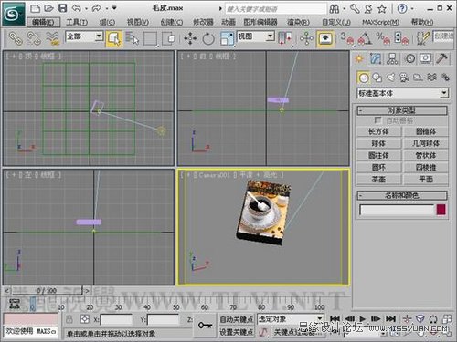Viewport: 457px width, 342px height.
Task: Open the 创建(C) menu
Action: [172, 22]
